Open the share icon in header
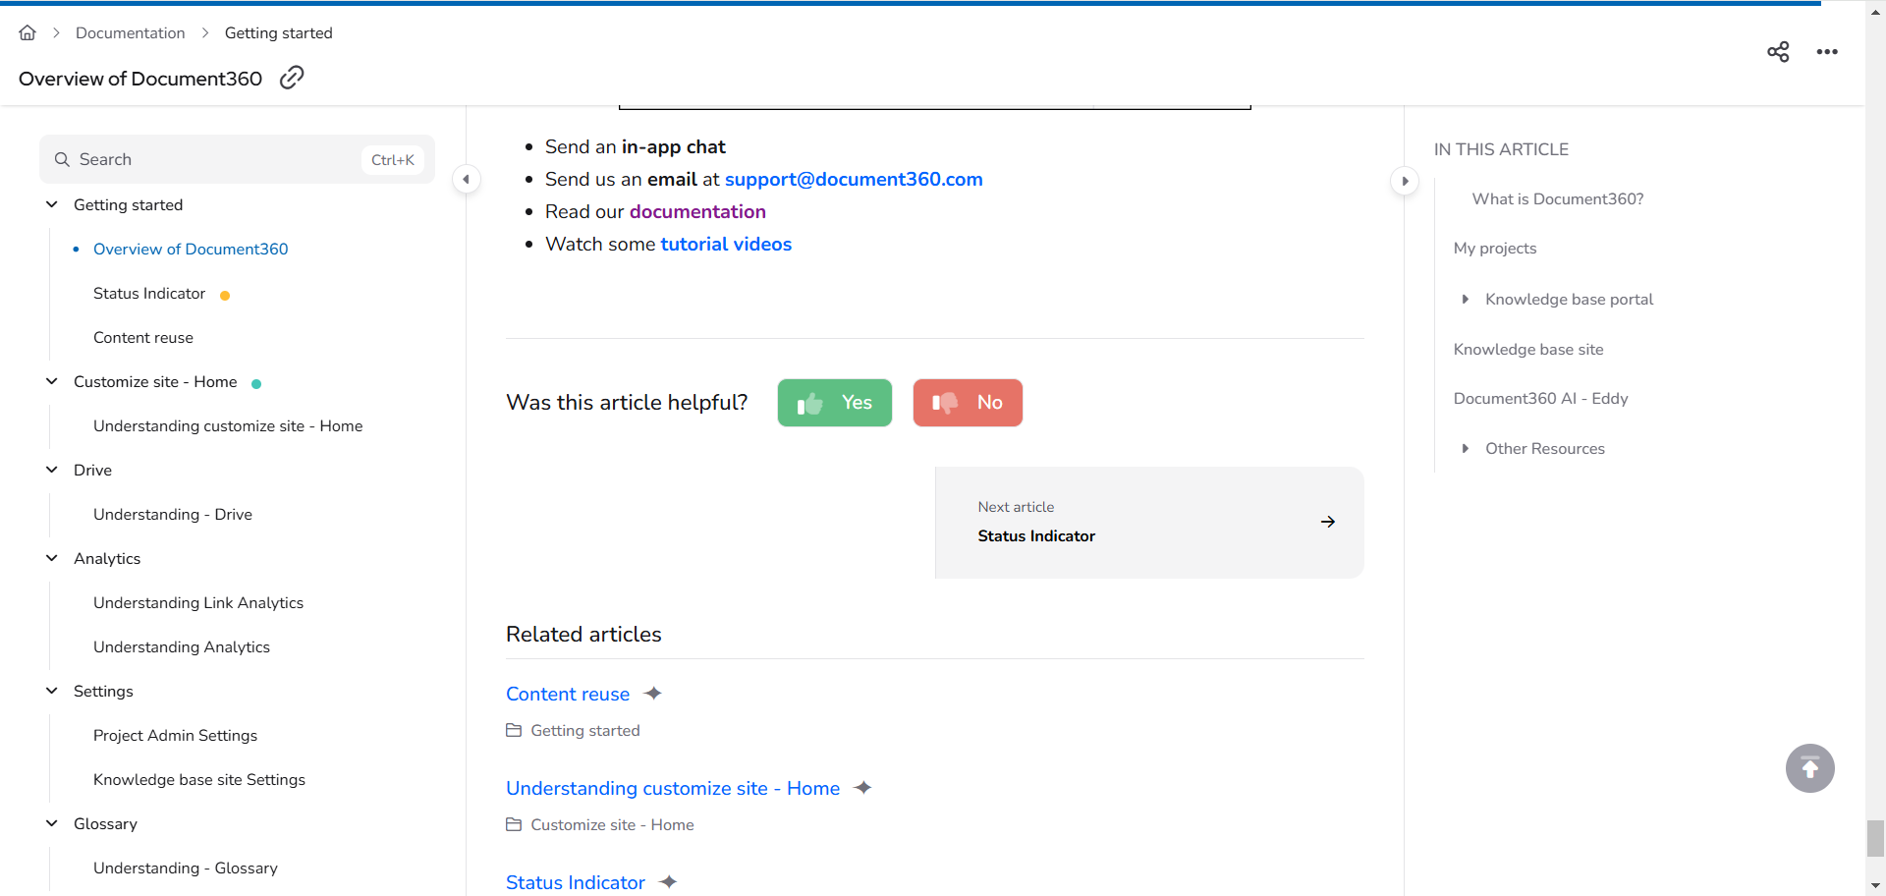Image resolution: width=1886 pixels, height=896 pixels. 1778,52
